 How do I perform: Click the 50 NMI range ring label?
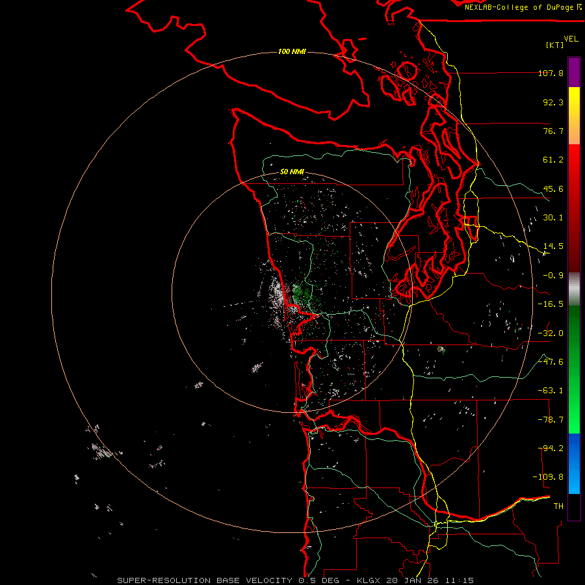click(292, 172)
